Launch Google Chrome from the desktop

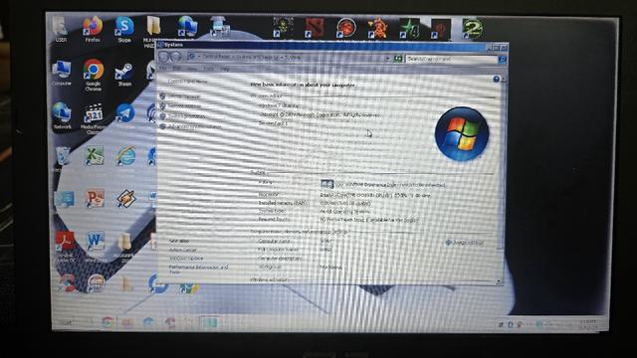93,75
